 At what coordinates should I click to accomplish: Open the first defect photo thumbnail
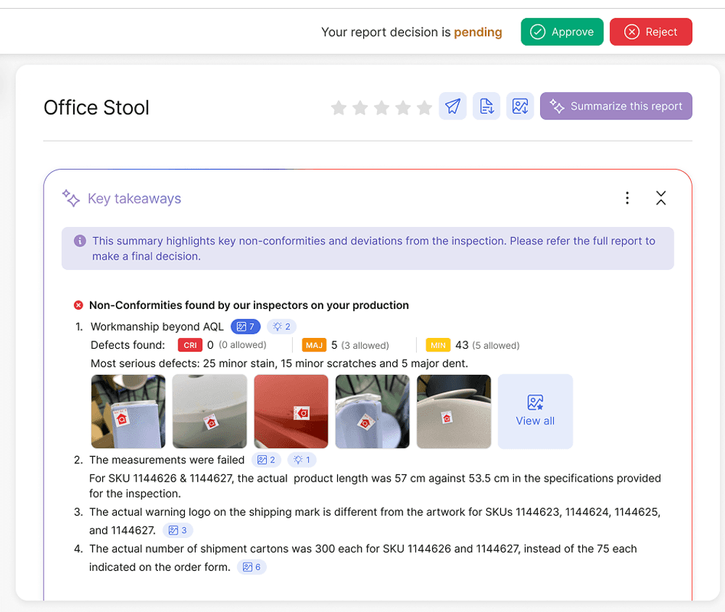point(128,411)
